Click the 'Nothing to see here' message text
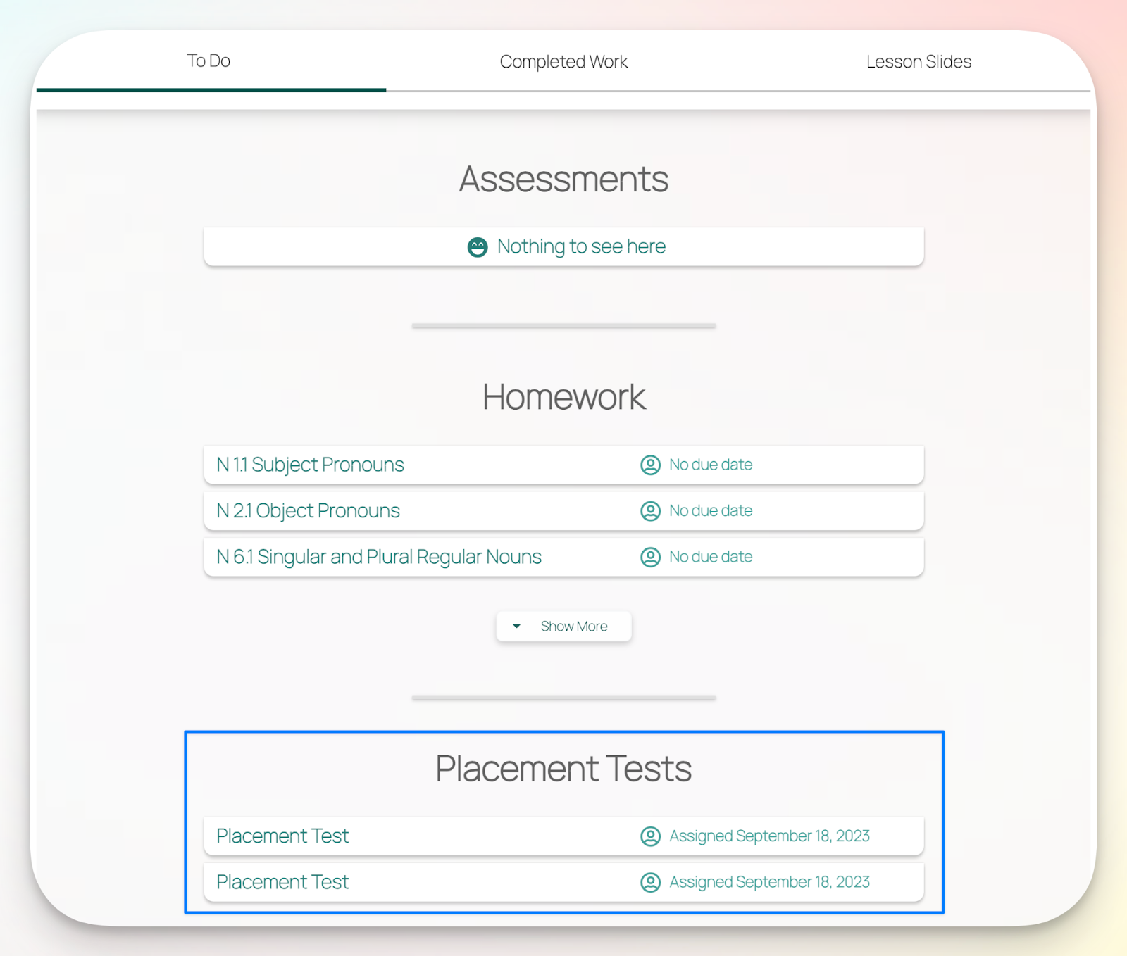Image resolution: width=1127 pixels, height=956 pixels. 581,246
